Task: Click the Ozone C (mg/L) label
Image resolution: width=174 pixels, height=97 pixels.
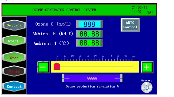Action: 53,24
